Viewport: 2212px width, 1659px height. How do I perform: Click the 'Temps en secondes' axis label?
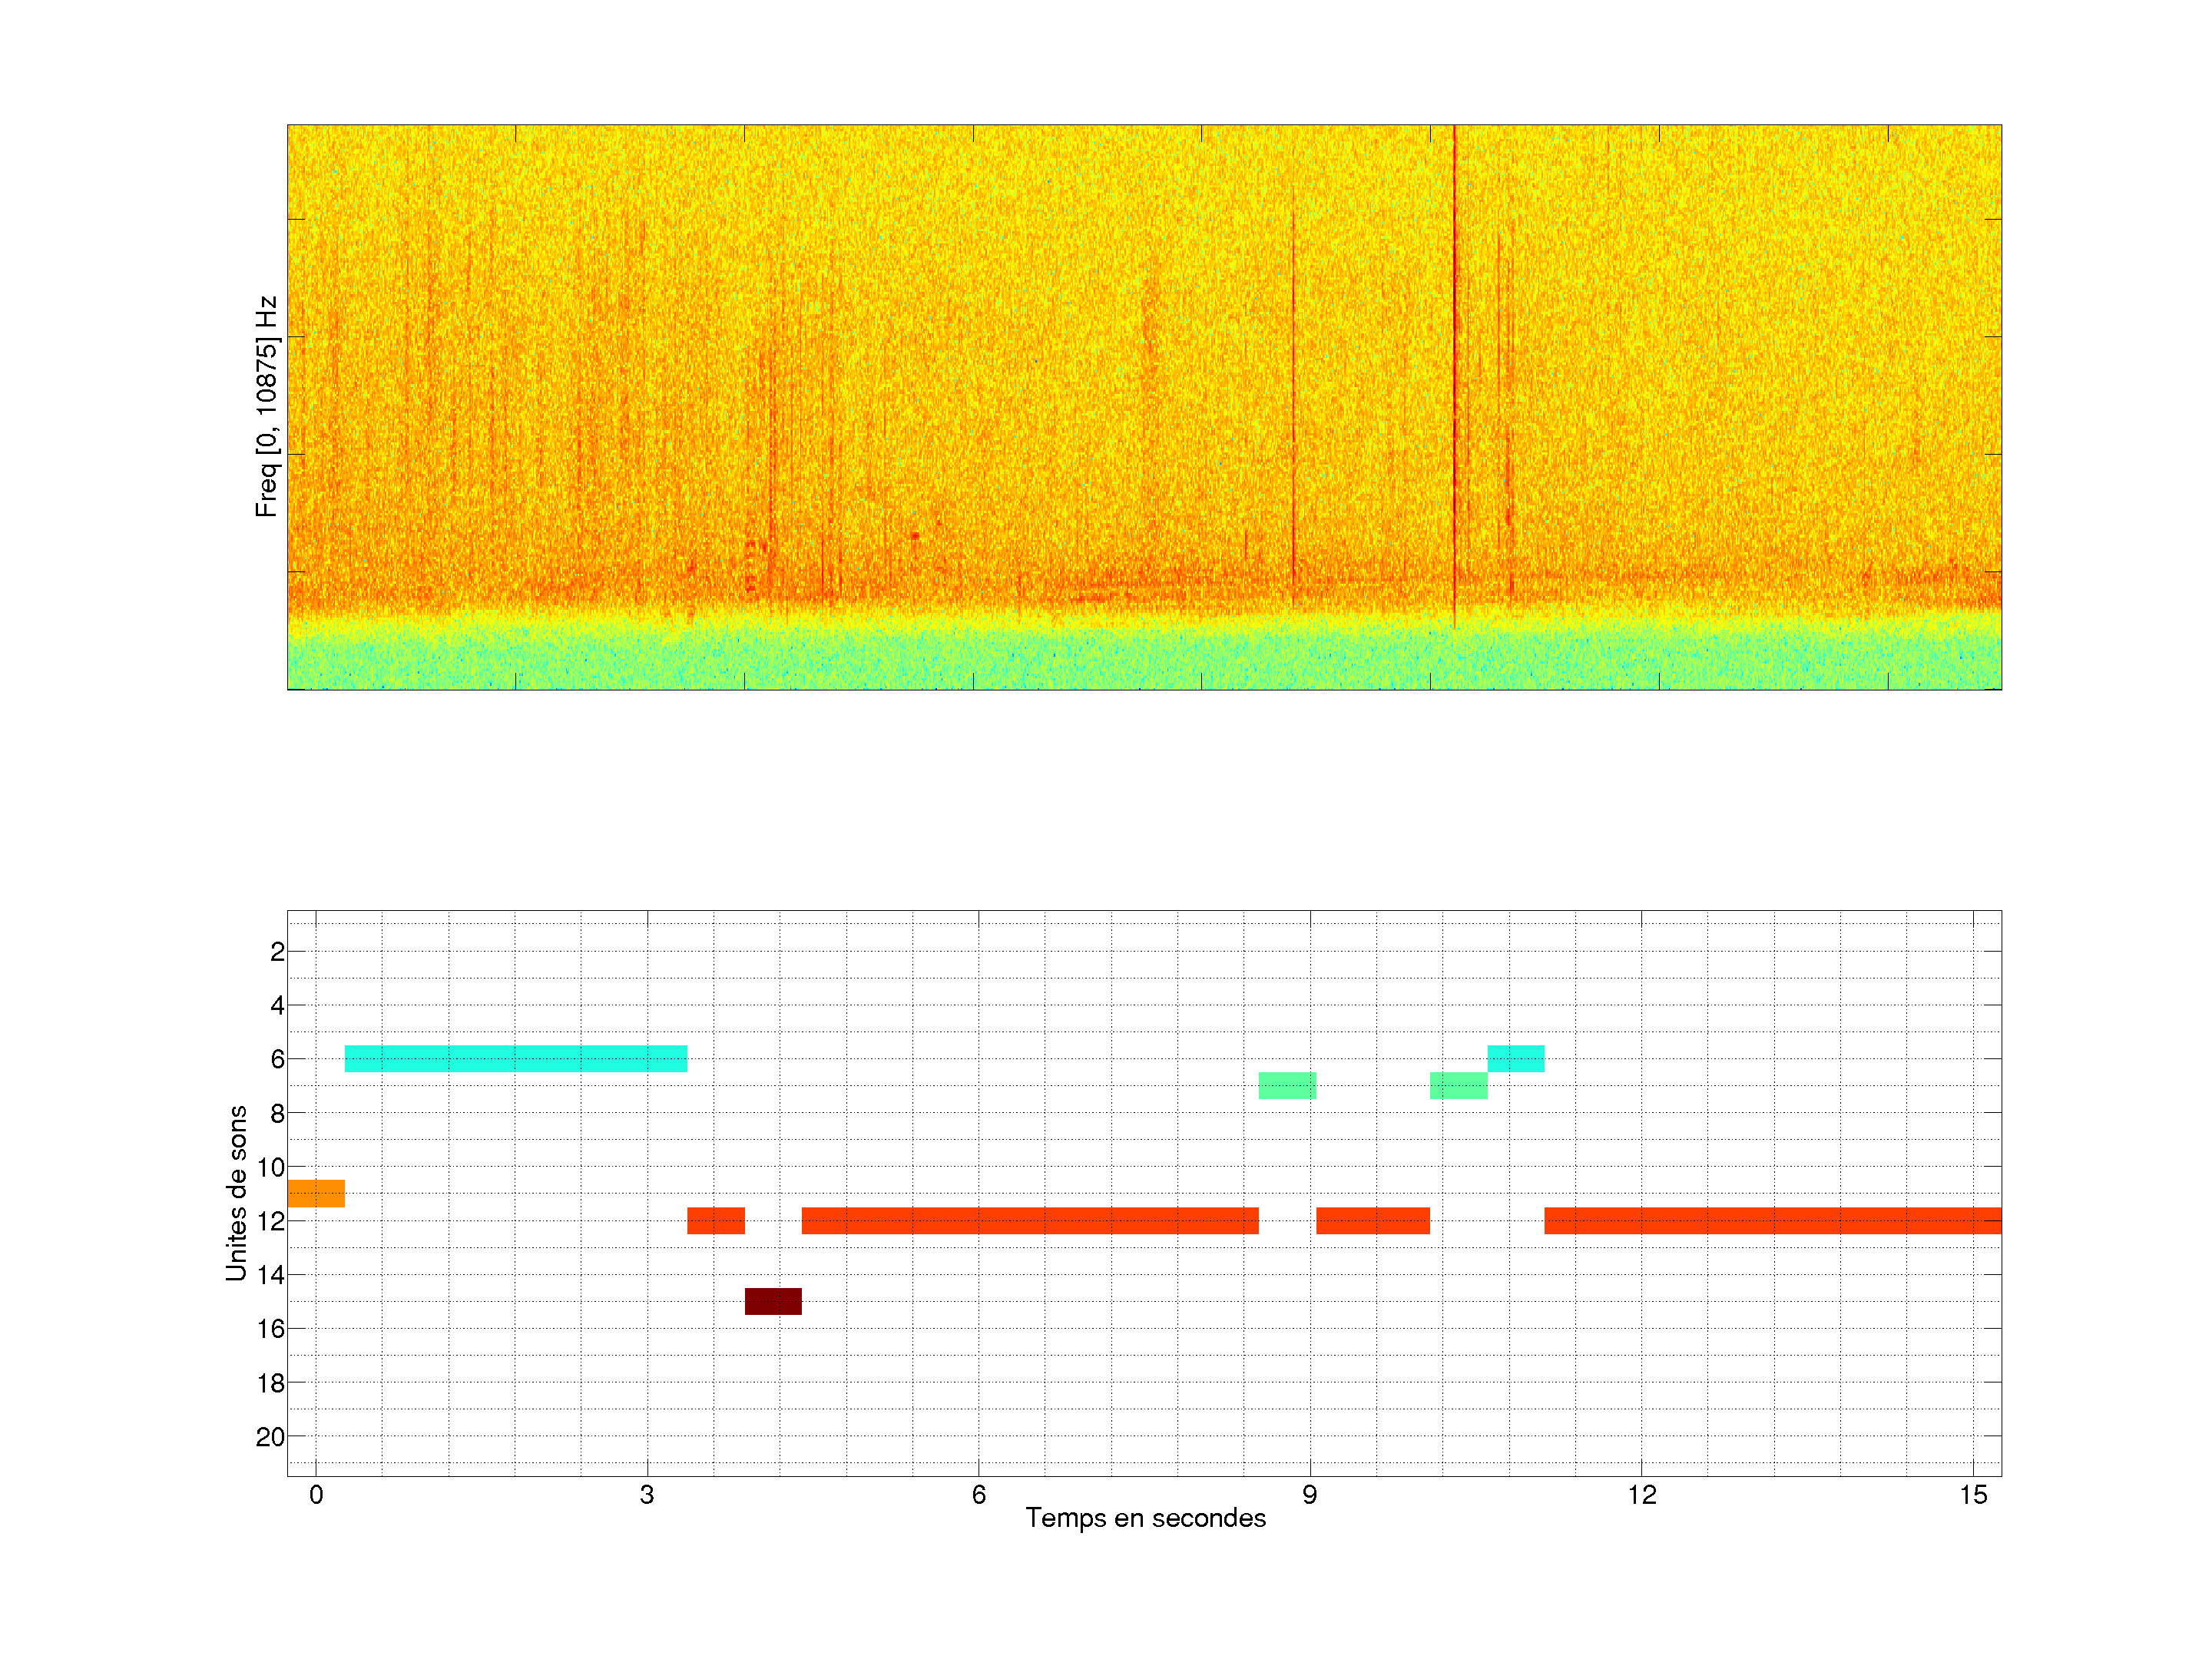1145,1518
